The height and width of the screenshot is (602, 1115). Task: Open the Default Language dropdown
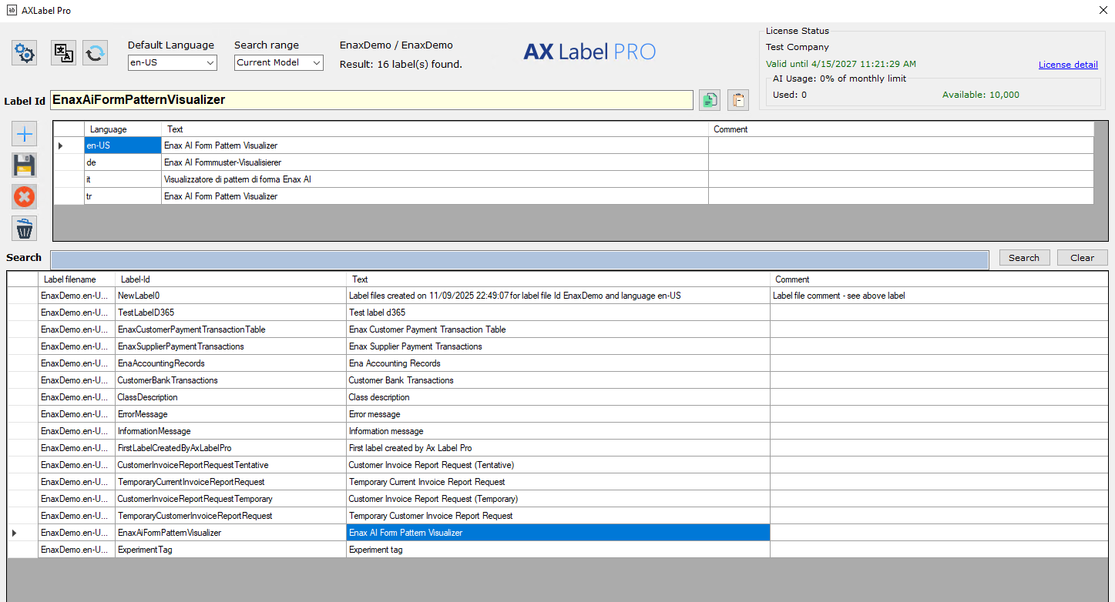coord(173,62)
